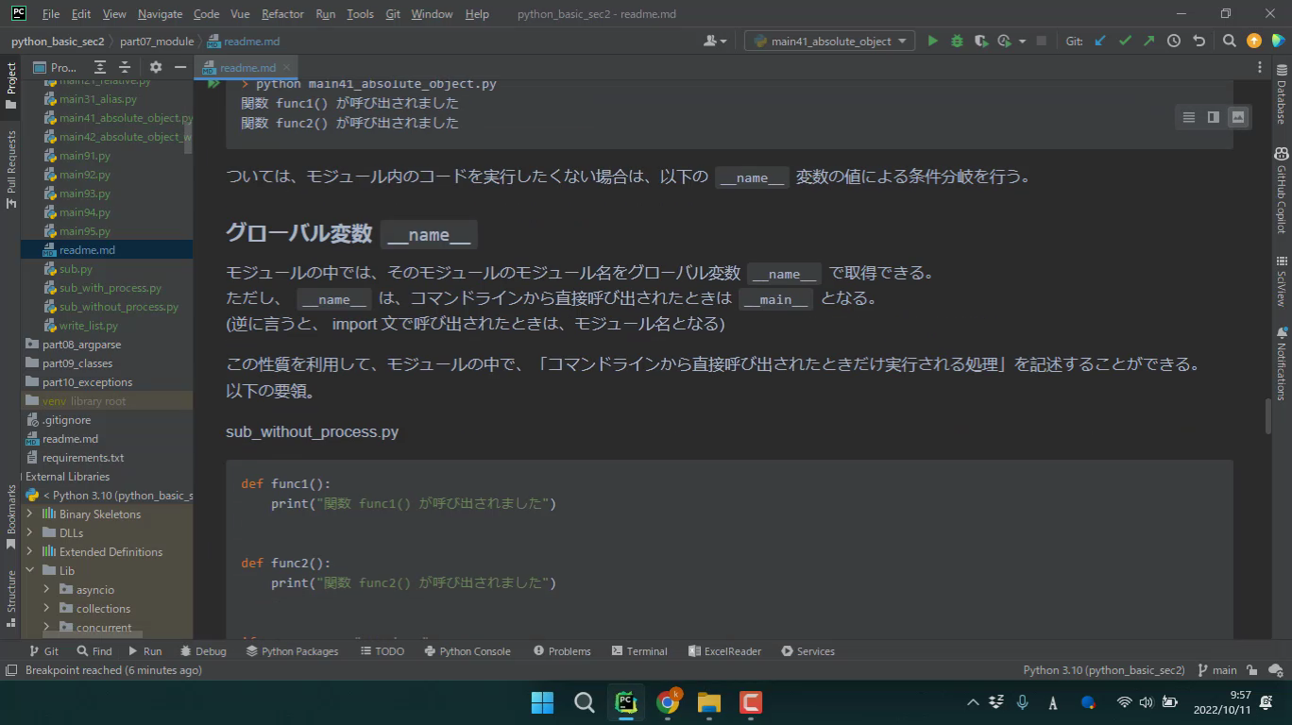Run main41_absolute_object with the green play button

coord(932,41)
